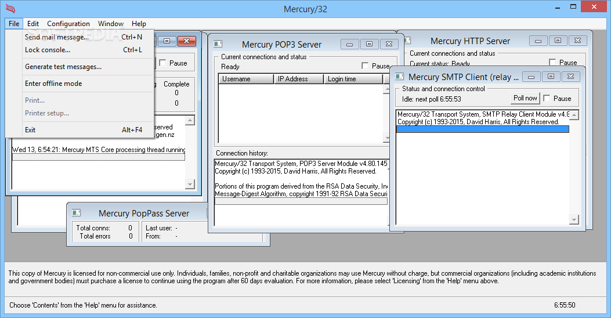Close the Mercury POP3 Server window

click(x=389, y=44)
